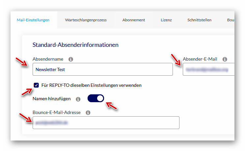The height and width of the screenshot is (151, 245).
Task: Click the Namen hinzufügen label text
Action: point(51,99)
